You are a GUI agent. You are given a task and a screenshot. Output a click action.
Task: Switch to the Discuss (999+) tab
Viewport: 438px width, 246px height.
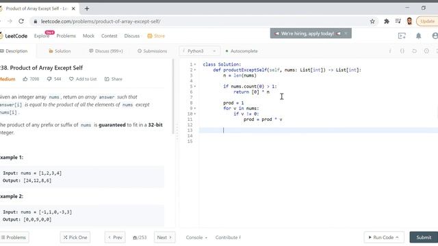(x=106, y=51)
